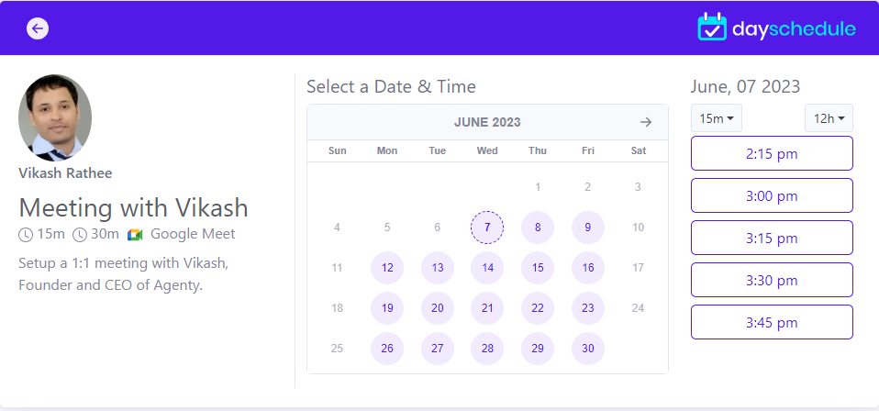Select June 8 on the calendar
879x411 pixels.
538,228
